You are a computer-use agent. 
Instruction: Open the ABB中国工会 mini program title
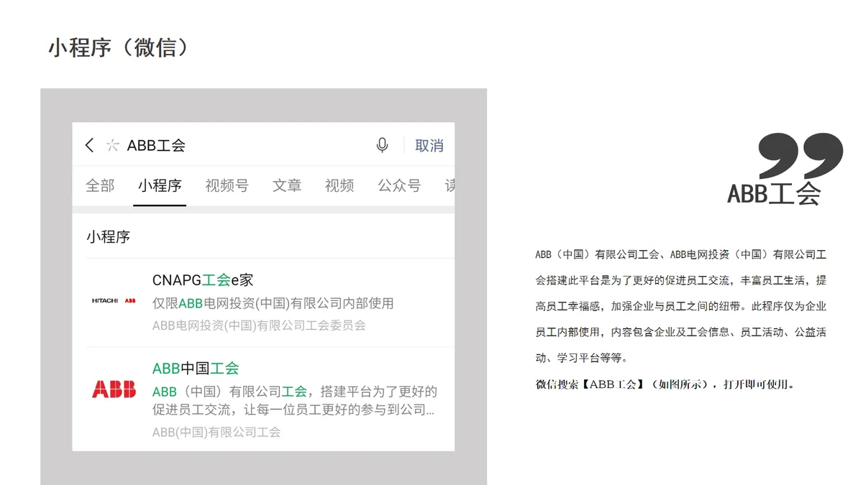click(196, 369)
